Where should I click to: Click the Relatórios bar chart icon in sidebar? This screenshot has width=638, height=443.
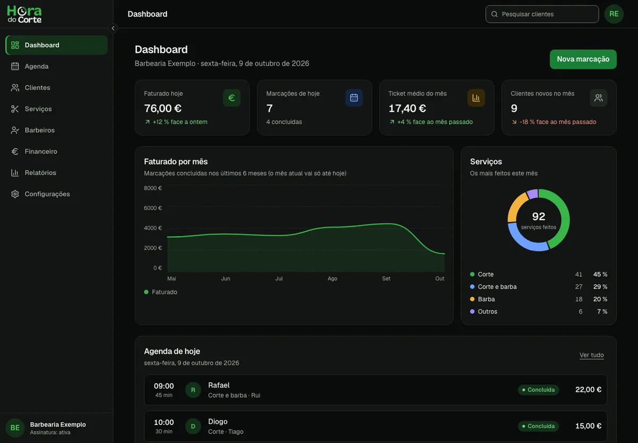point(15,173)
